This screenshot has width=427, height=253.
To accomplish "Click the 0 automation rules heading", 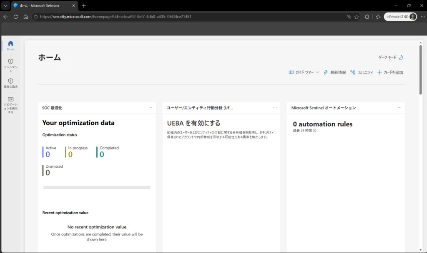I will (x=323, y=124).
